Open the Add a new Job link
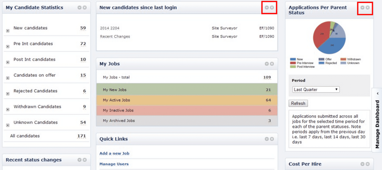Viewport: 382px width, 170px height. click(x=114, y=154)
